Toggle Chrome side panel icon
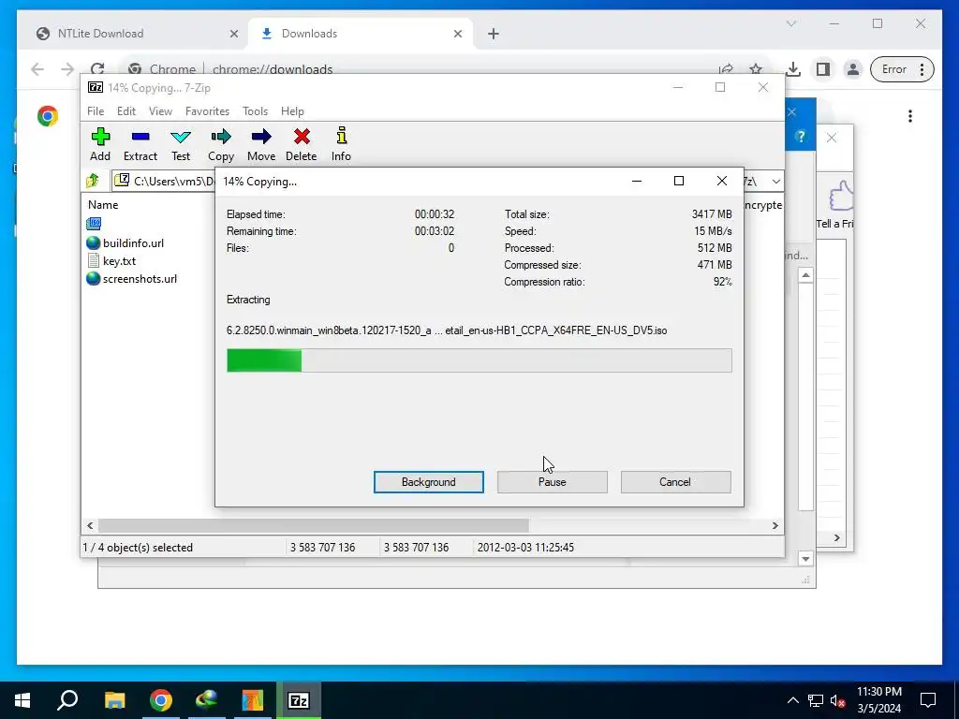This screenshot has width=959, height=719. 823,69
